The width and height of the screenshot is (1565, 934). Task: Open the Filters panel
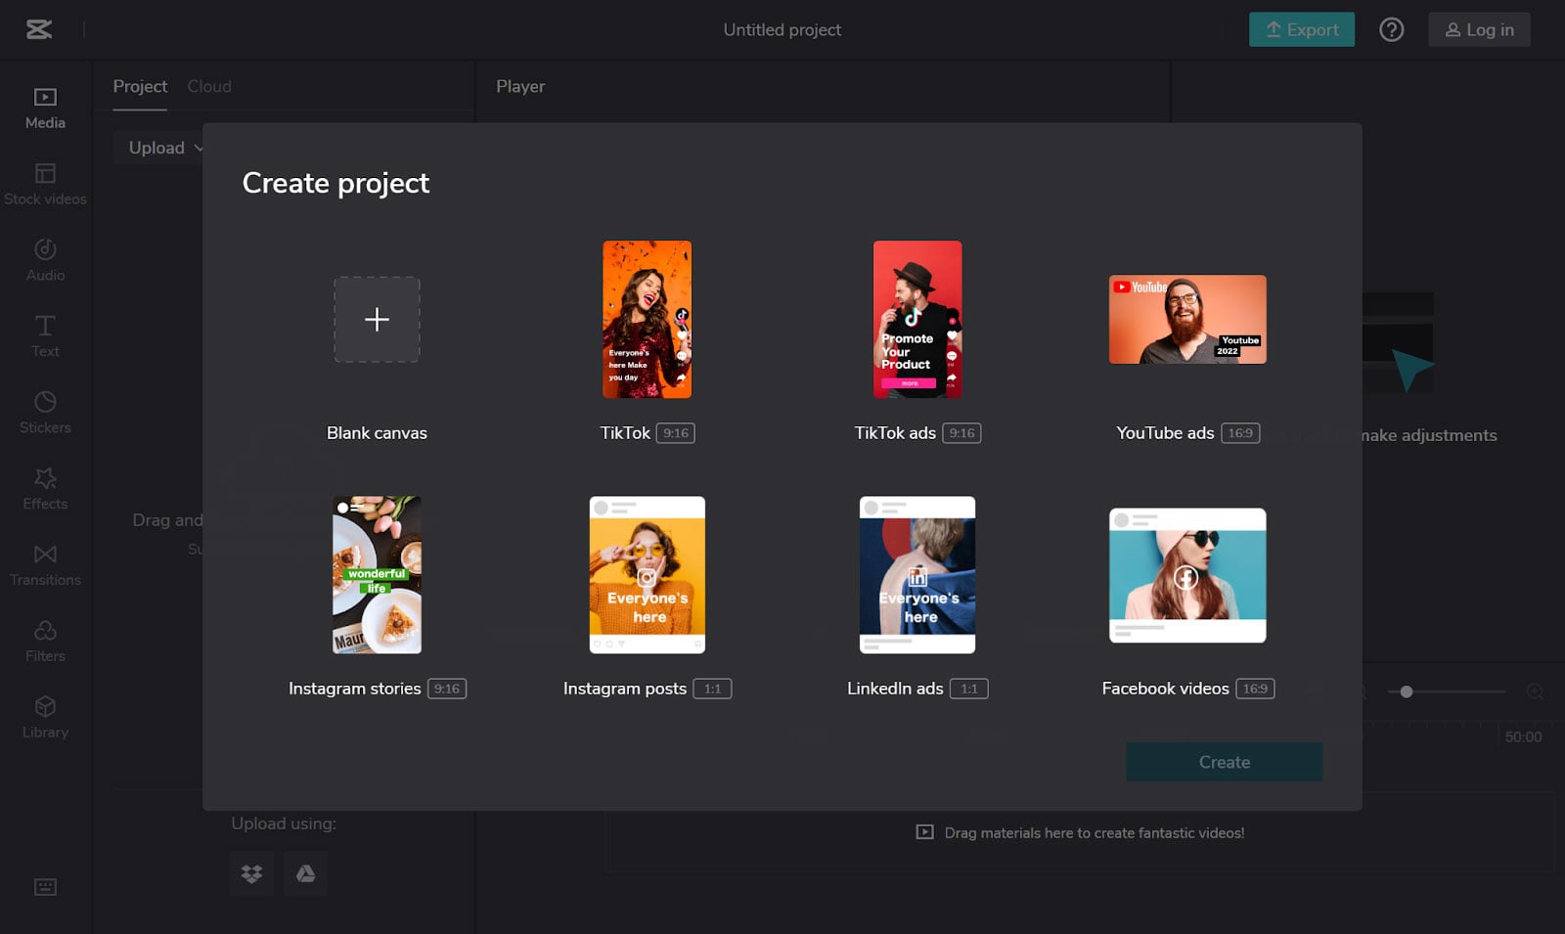(x=45, y=643)
